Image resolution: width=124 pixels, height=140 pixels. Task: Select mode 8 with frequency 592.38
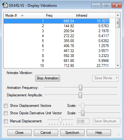57,56
